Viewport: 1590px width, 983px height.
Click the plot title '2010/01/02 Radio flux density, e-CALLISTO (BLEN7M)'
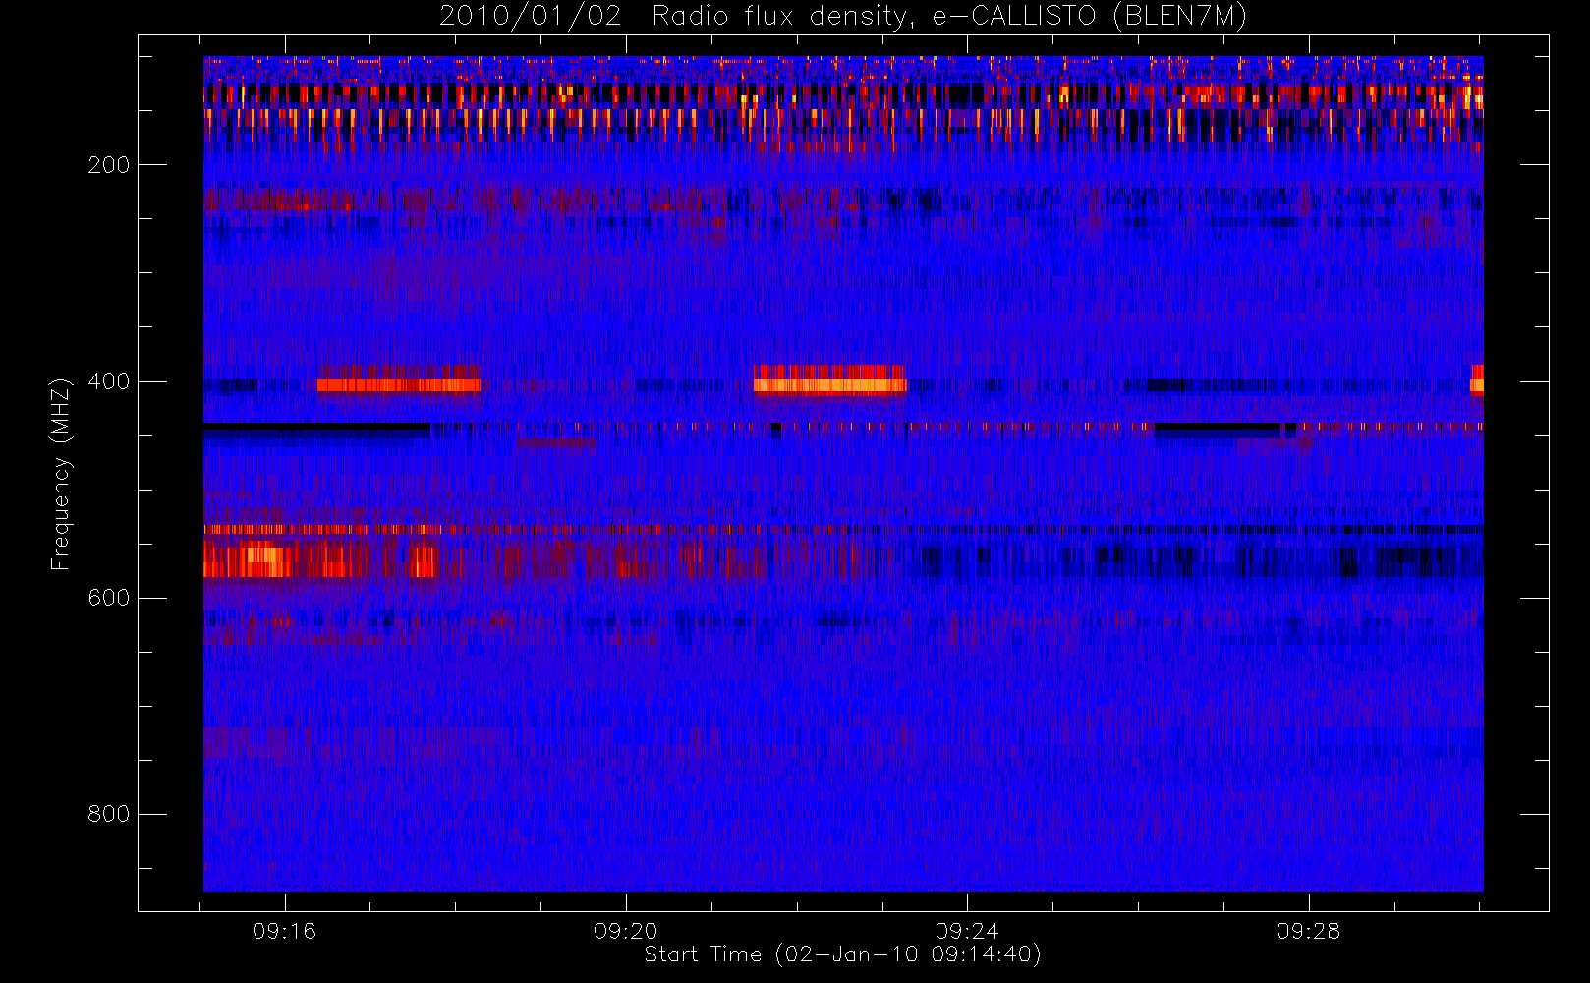(843, 17)
